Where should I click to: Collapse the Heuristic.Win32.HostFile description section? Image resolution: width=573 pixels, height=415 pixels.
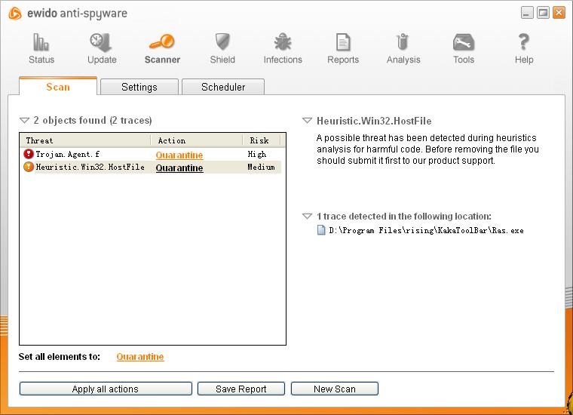308,120
